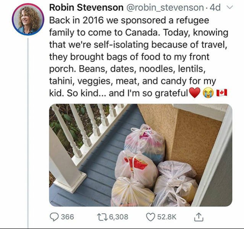Click the 366 replies count
The image size is (244, 229).
68,217
